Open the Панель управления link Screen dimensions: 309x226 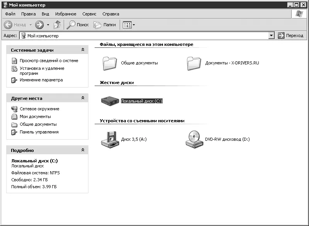click(39, 132)
